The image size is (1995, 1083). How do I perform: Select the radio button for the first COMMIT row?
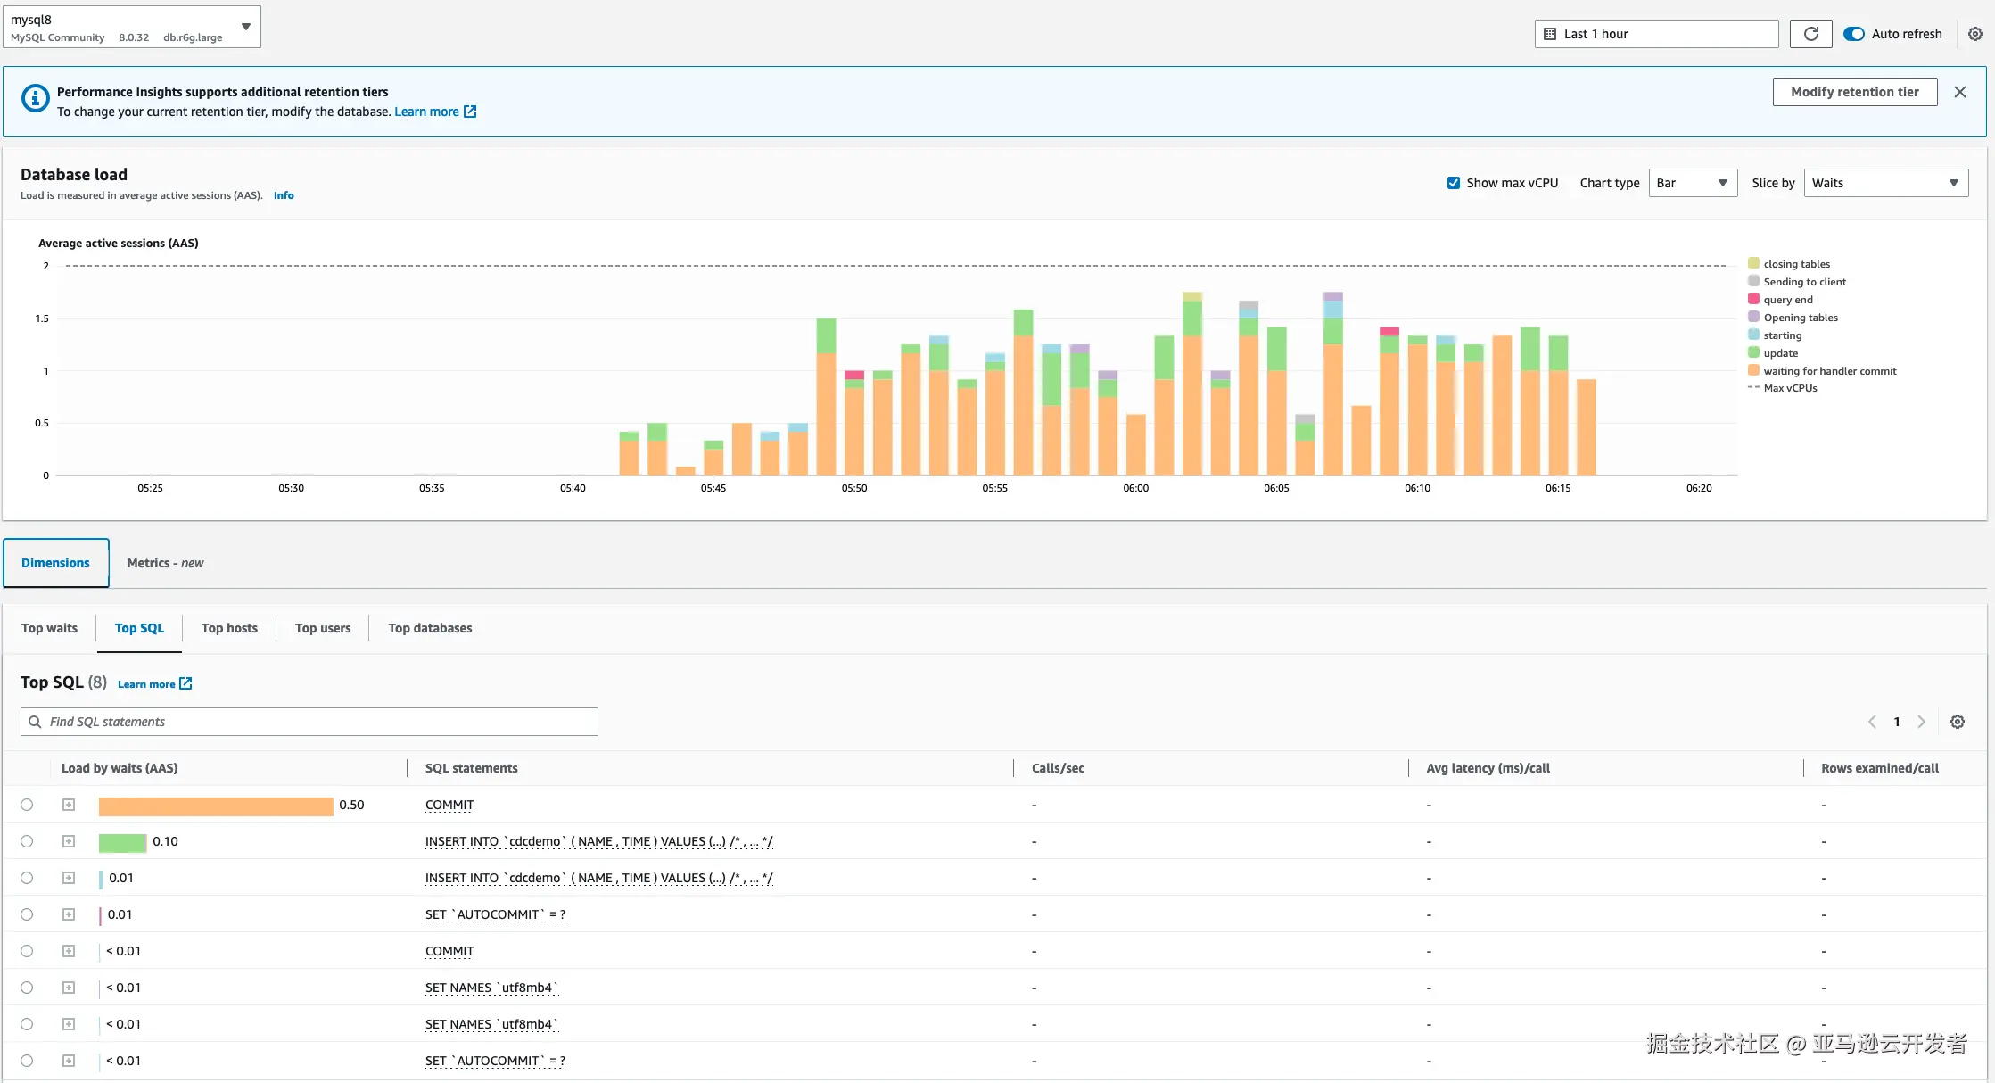27,805
